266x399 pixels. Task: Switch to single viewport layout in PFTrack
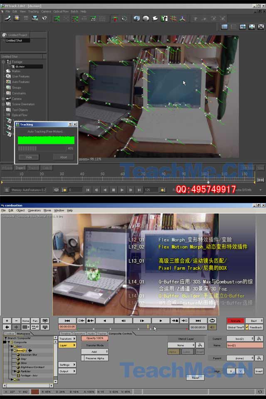tap(224, 27)
